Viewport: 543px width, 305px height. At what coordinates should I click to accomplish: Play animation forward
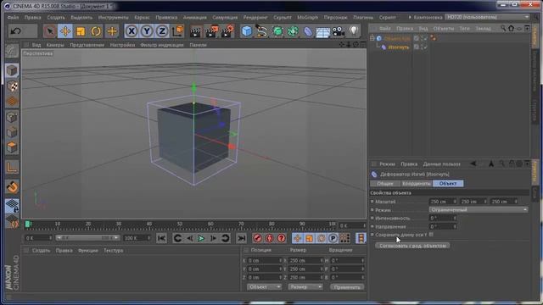[x=201, y=238]
